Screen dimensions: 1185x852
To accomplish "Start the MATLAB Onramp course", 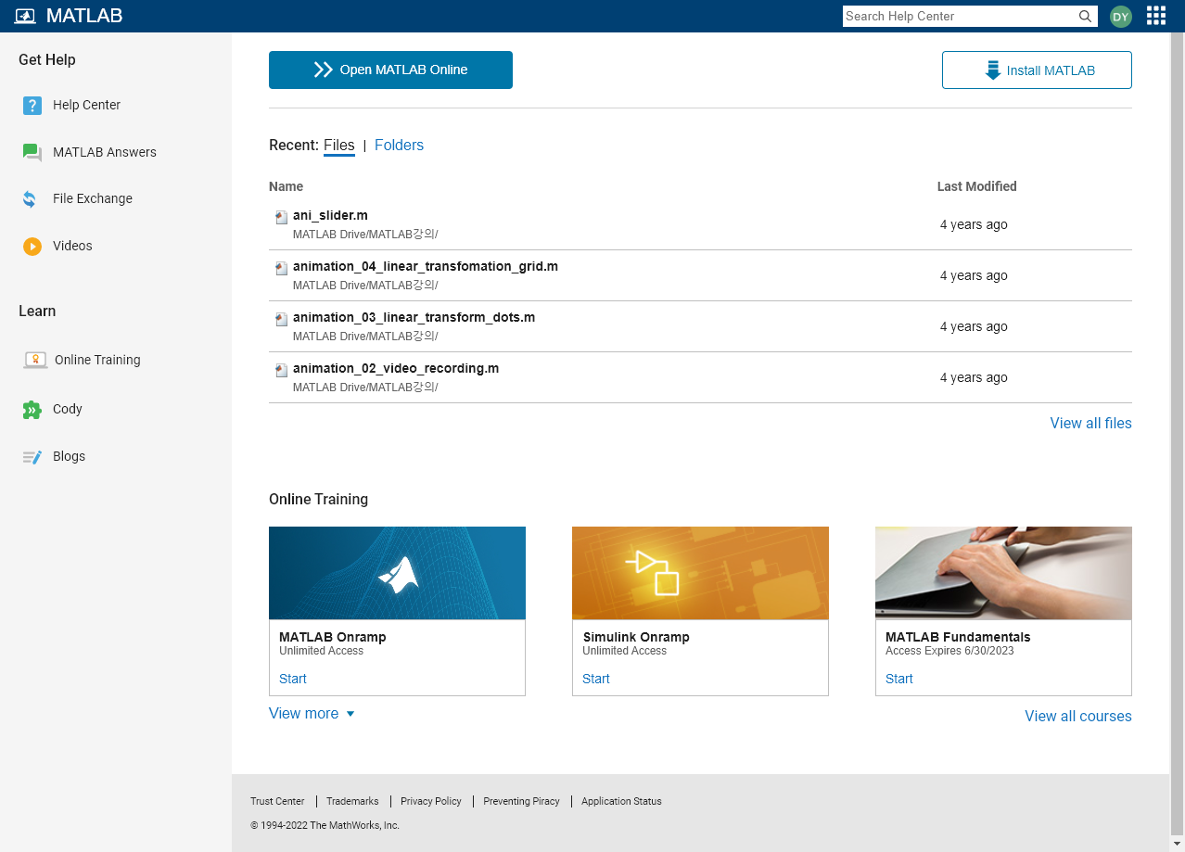I will pyautogui.click(x=293, y=680).
